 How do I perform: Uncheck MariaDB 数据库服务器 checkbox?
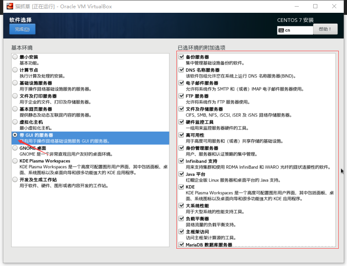(x=181, y=245)
